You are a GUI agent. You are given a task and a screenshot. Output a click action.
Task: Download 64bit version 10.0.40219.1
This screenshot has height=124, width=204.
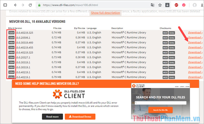pyautogui.click(x=195, y=77)
